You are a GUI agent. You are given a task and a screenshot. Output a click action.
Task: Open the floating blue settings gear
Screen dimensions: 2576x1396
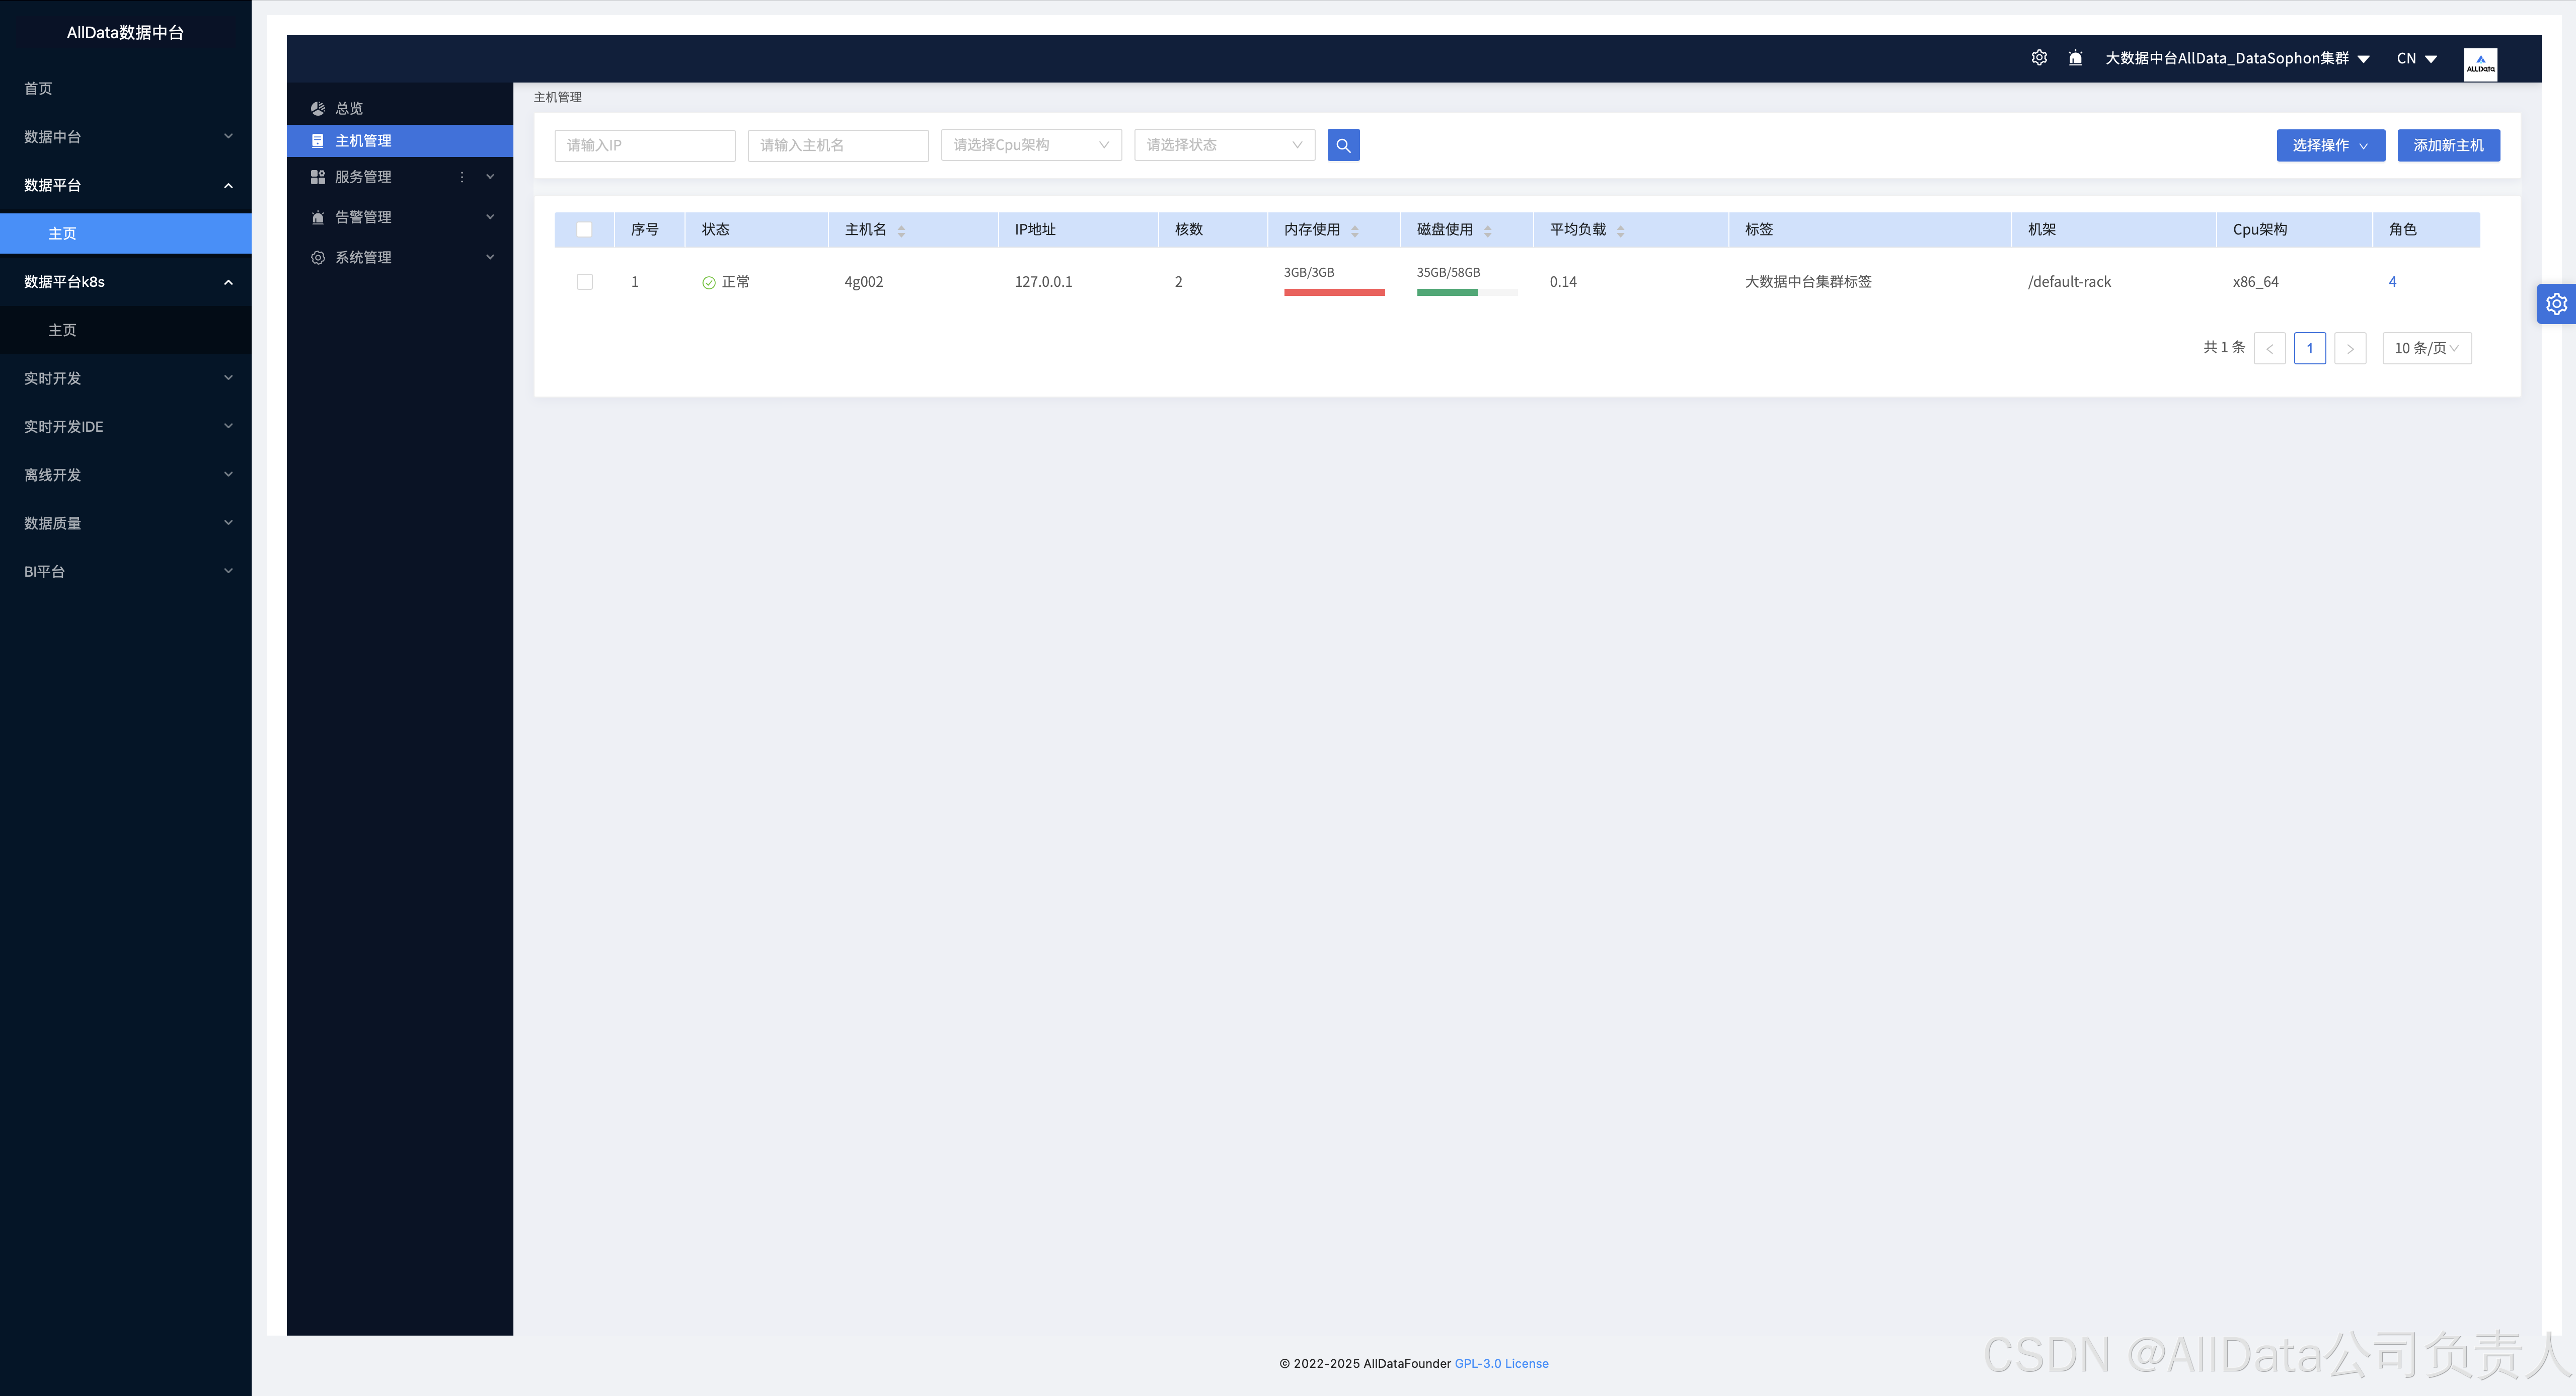[2556, 304]
